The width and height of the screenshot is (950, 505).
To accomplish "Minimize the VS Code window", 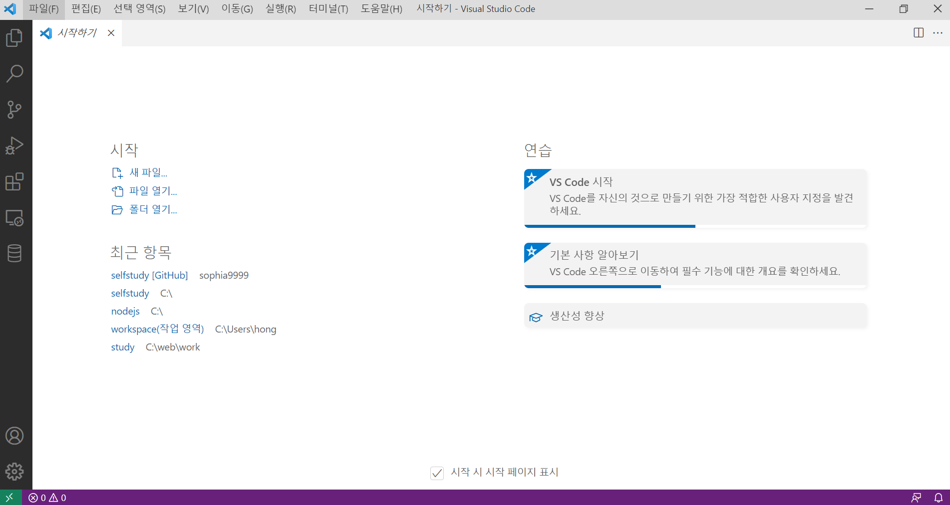I will tap(869, 9).
